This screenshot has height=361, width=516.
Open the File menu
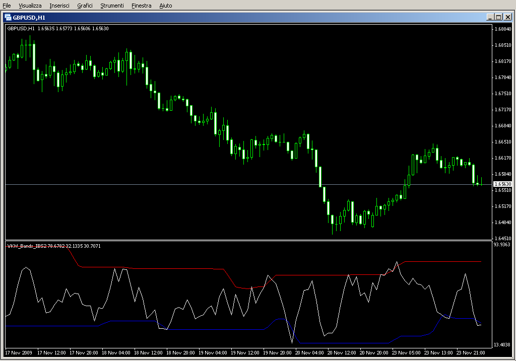[7, 6]
